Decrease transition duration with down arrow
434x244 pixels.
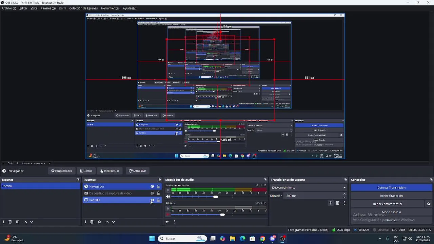[x=344, y=197]
